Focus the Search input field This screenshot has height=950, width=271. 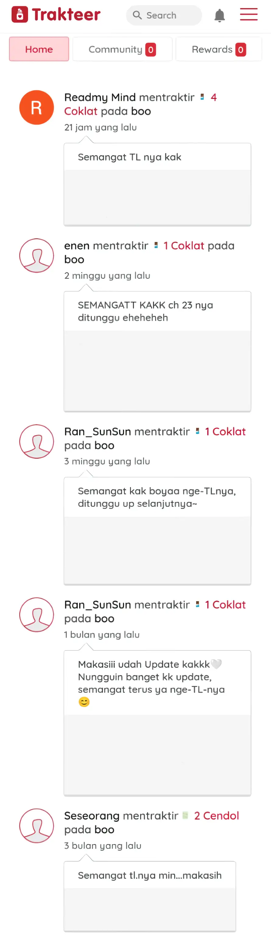click(x=164, y=15)
